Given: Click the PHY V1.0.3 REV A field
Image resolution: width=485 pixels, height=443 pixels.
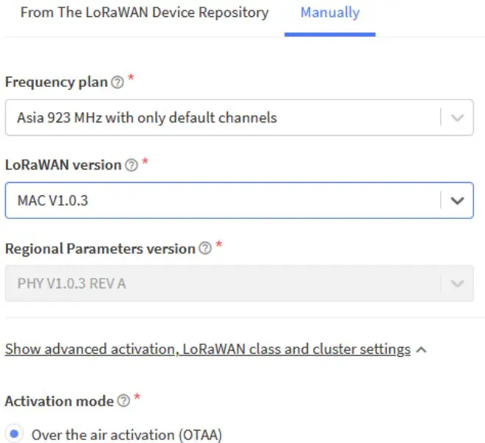Looking at the screenshot, I should (x=221, y=284).
